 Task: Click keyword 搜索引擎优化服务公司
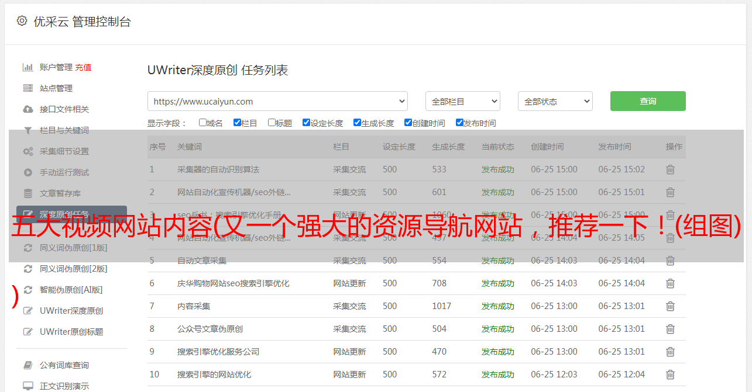coord(218,352)
